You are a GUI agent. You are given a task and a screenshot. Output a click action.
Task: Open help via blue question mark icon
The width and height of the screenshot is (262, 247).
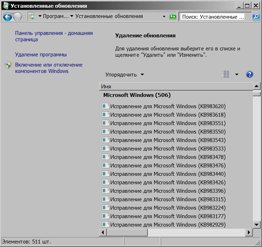click(250, 74)
